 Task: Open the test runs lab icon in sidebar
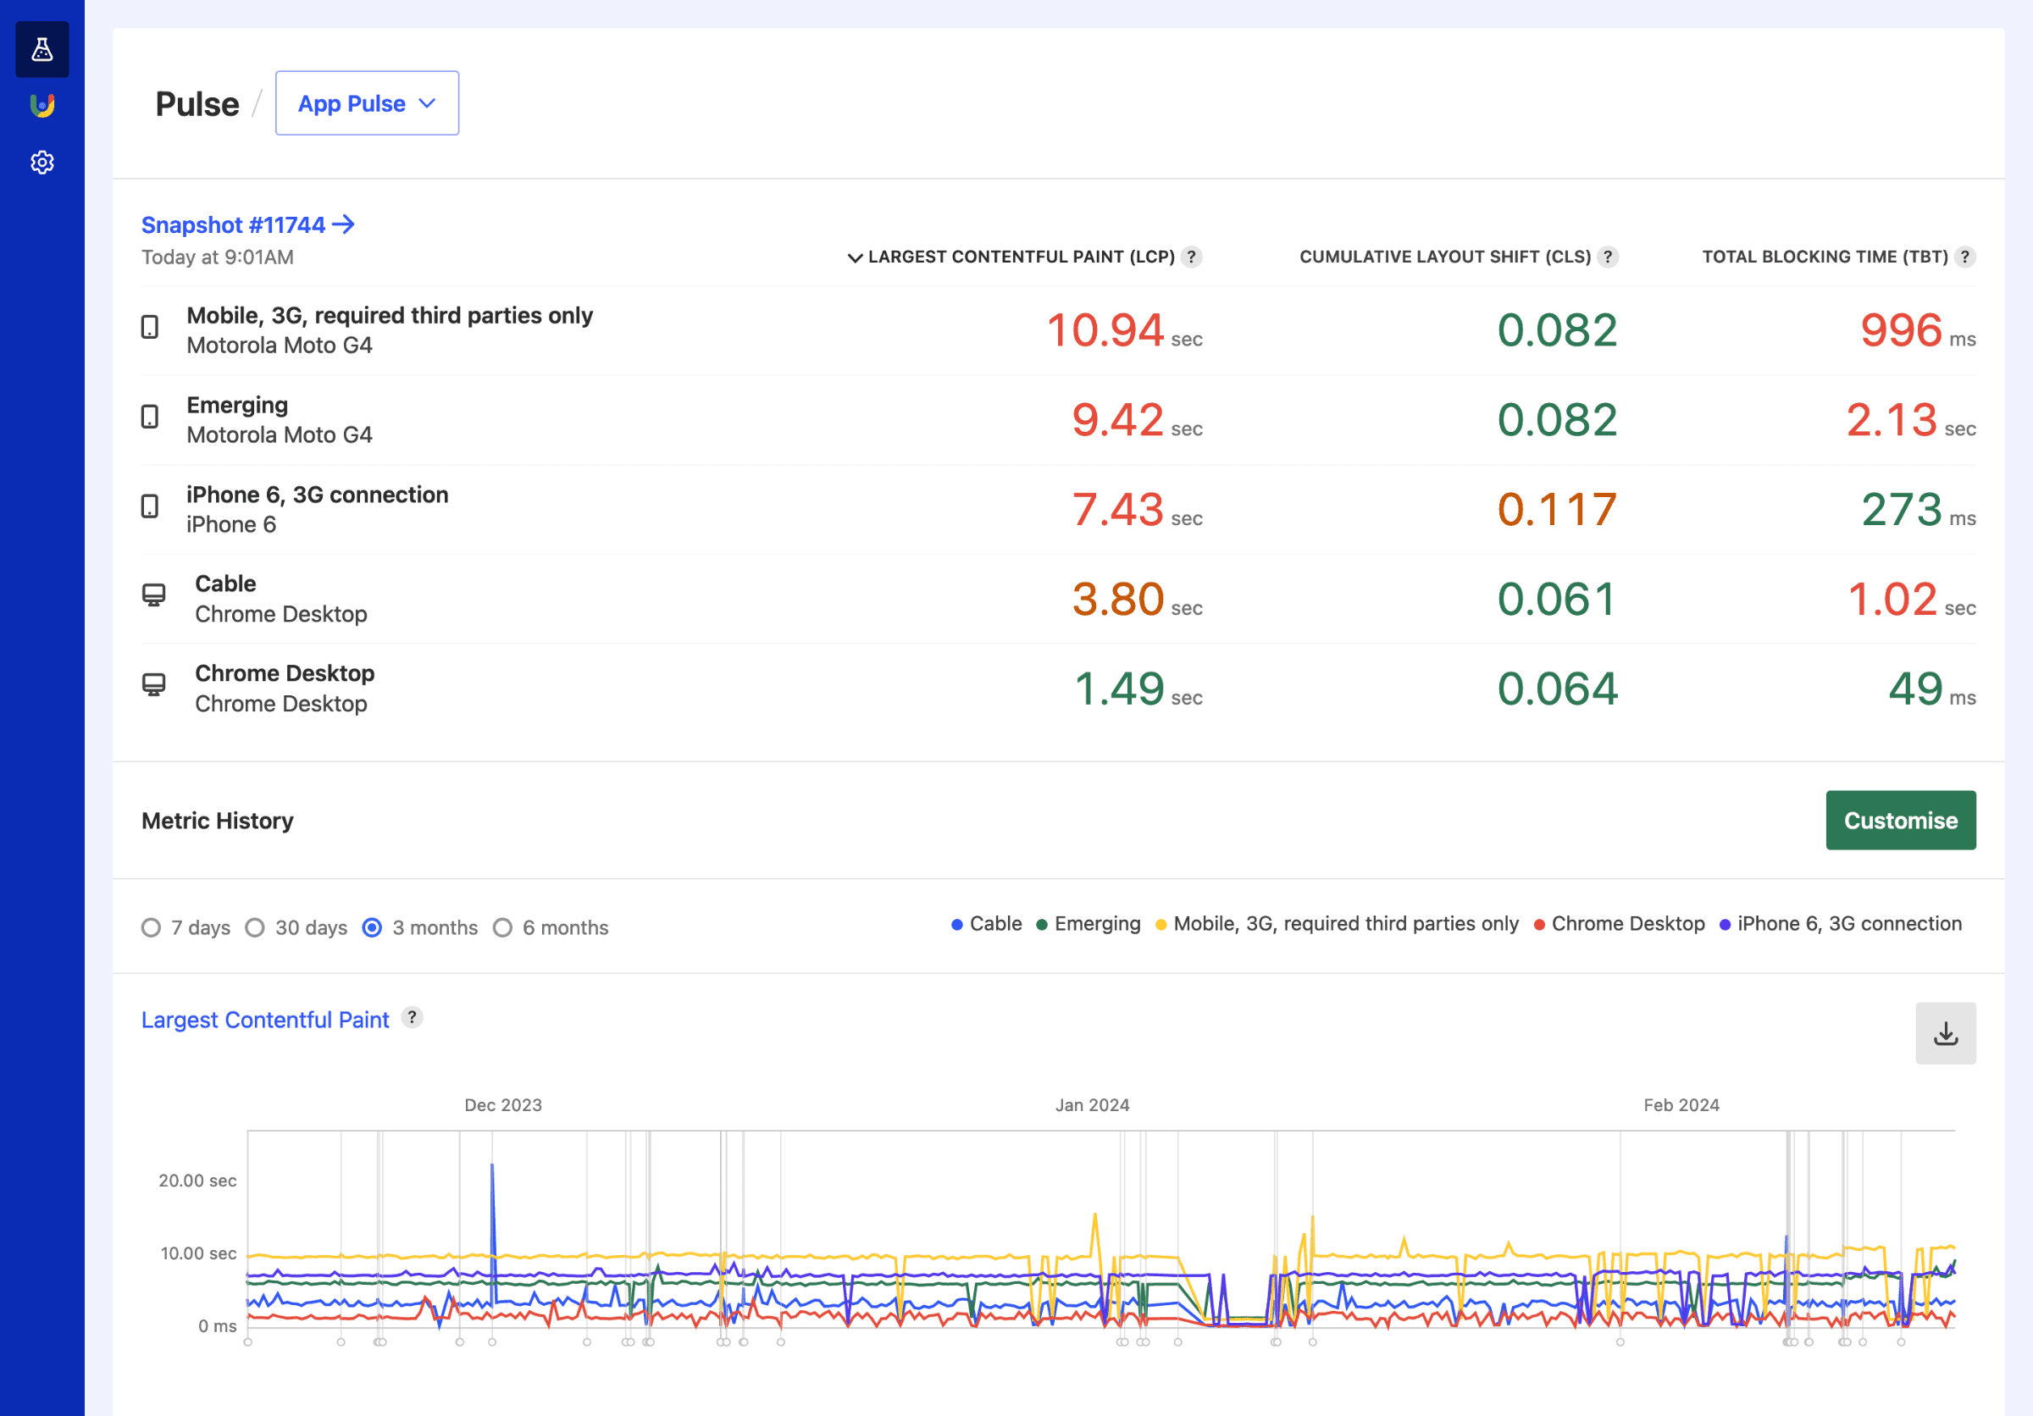tap(42, 50)
